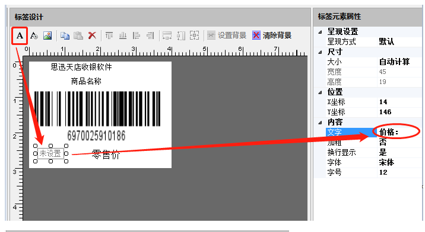Align the selected elements to right

coord(150,36)
